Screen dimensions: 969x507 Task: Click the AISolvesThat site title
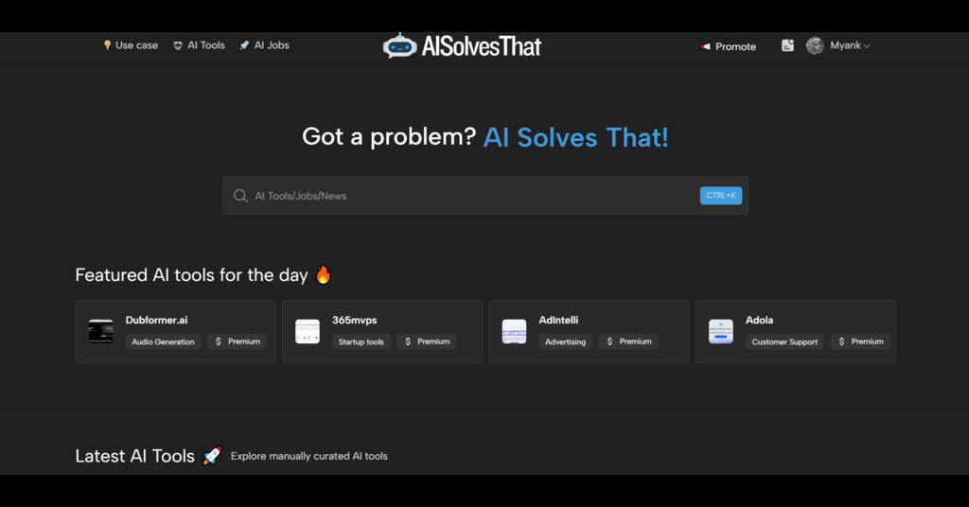tap(482, 46)
